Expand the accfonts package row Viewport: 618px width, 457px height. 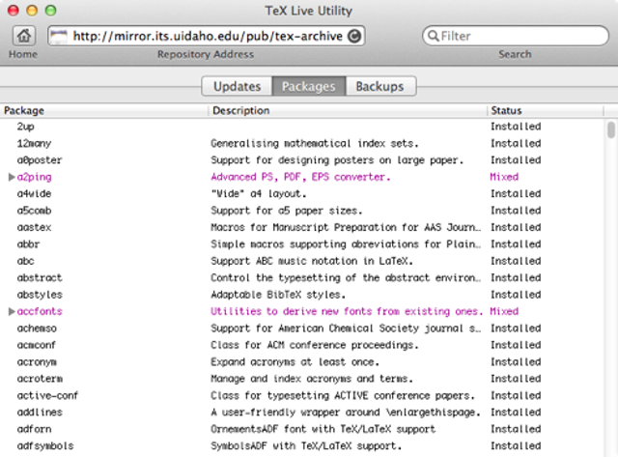coord(12,311)
